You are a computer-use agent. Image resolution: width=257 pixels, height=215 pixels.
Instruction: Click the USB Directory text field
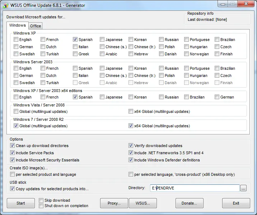[195, 188]
